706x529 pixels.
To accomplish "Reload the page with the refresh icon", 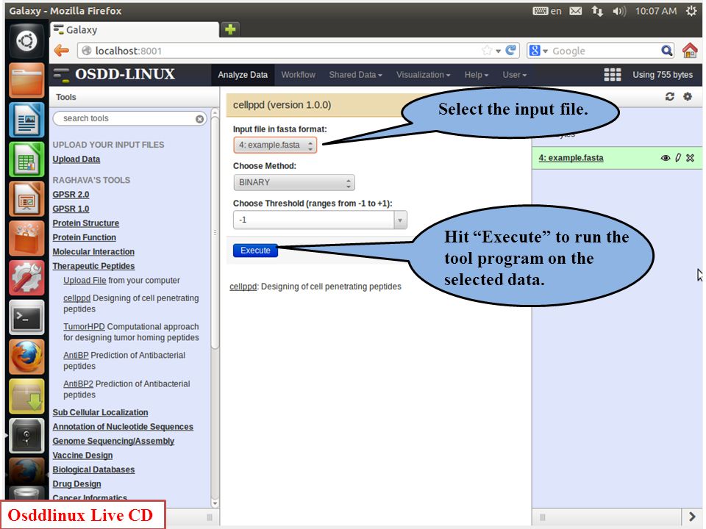I will pos(510,51).
